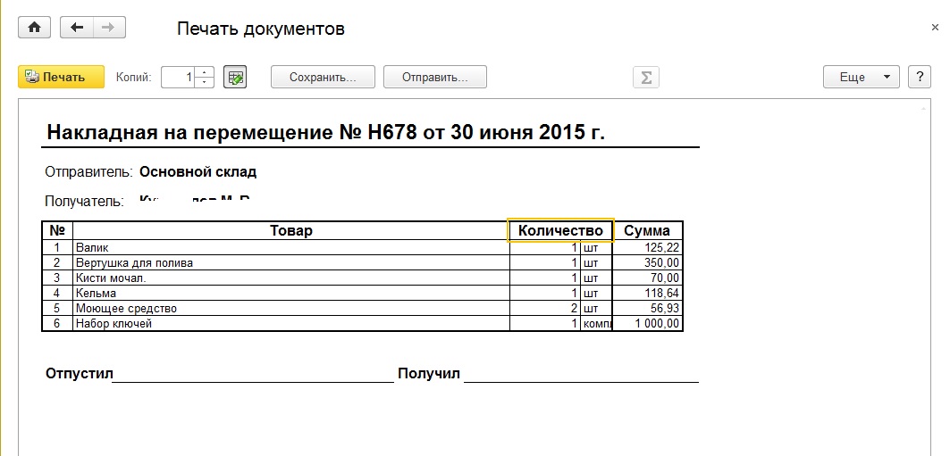
Task: Navigate back with the left arrow
Action: [x=76, y=28]
